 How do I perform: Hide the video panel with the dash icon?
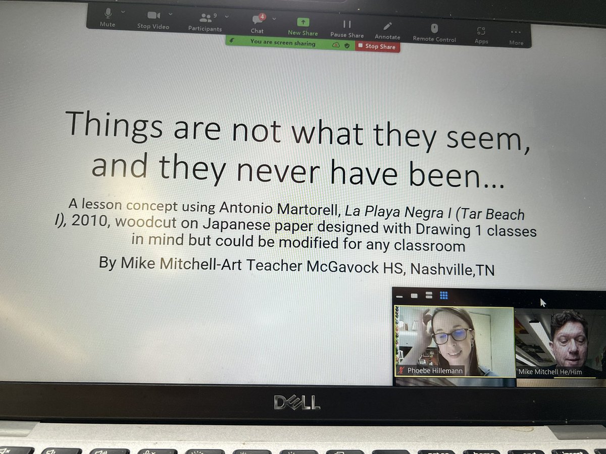(x=399, y=297)
